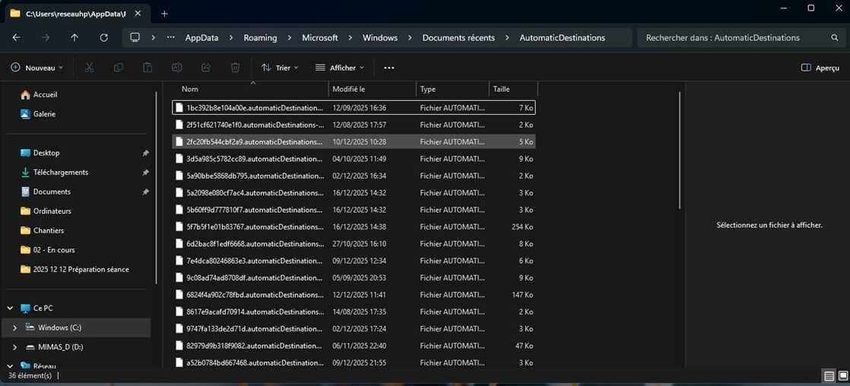Switch to details view layout icon
Screen dimensions: 850x386
[828, 376]
